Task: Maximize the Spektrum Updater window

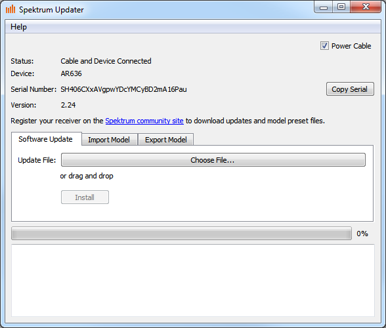Action: (x=341, y=7)
